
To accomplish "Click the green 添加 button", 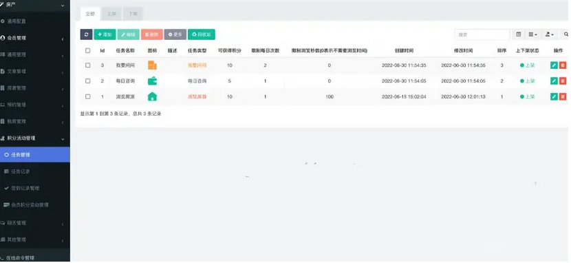I will pos(105,34).
